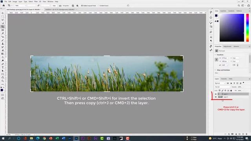Toggle lock position icon

tap(226, 90)
